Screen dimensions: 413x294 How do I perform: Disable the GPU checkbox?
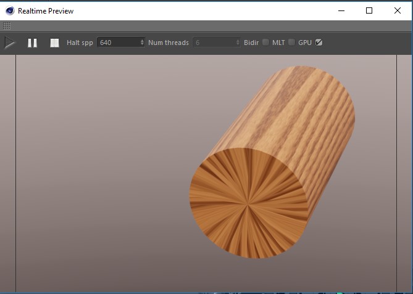319,43
